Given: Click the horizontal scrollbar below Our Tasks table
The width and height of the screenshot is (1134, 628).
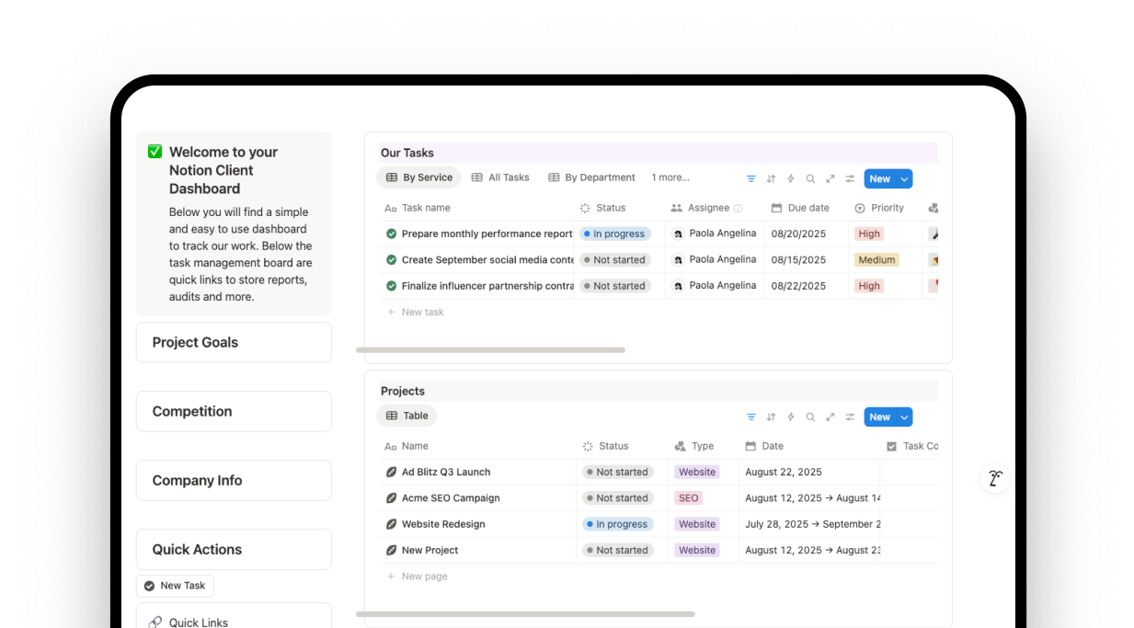Looking at the screenshot, I should (x=490, y=350).
